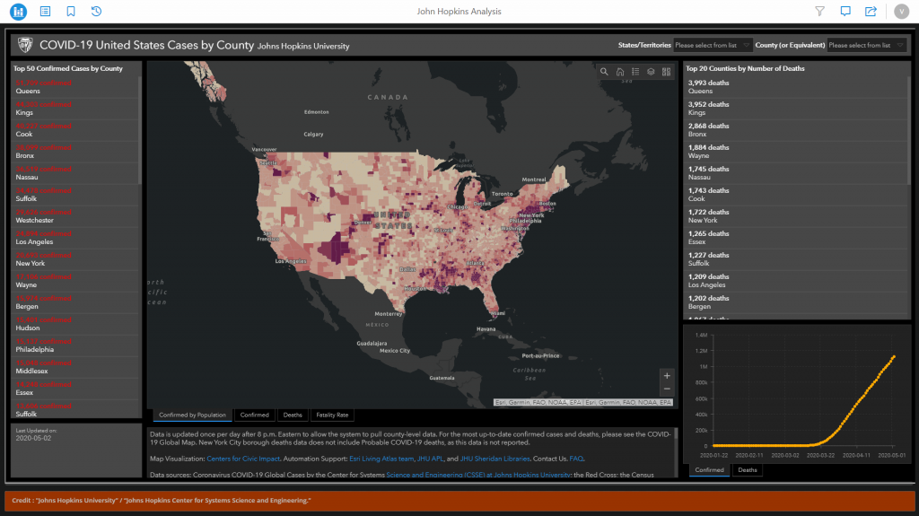Viewport: 919px width, 516px height.
Task: Select Middlesex in confirmed cases list
Action: [x=75, y=367]
